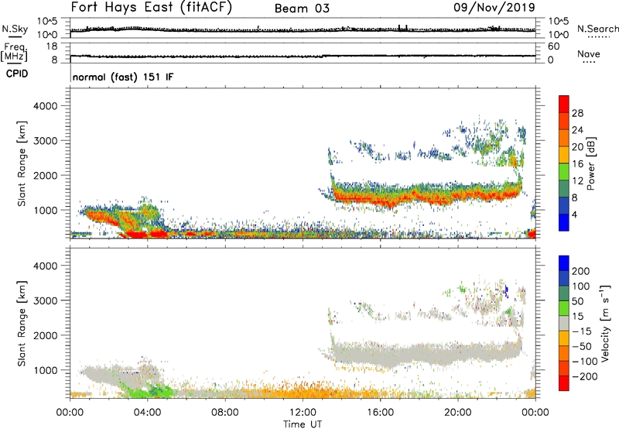Image resolution: width=619 pixels, height=429 pixels.
Task: Pick the bright blue Power swatch below 4
Action: coord(564,222)
